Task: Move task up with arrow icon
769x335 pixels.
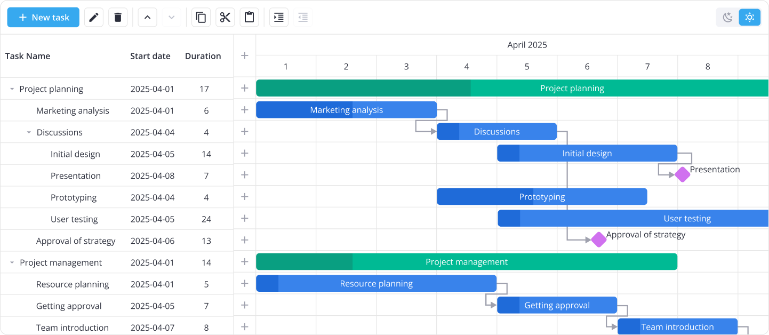Action: pos(148,18)
